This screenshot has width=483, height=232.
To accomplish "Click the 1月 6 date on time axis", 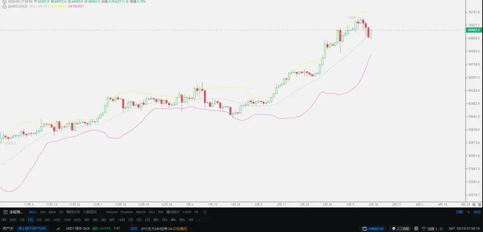I will (189, 204).
